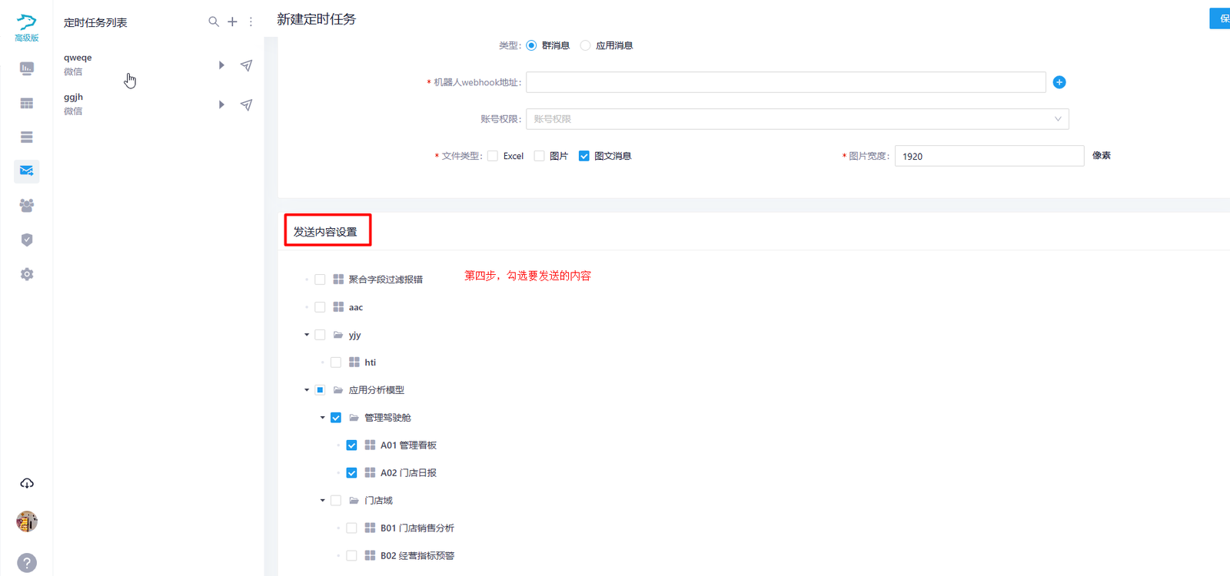This screenshot has height=576, width=1230.
Task: Check the B02 经营指标预警 checkbox
Action: point(351,556)
